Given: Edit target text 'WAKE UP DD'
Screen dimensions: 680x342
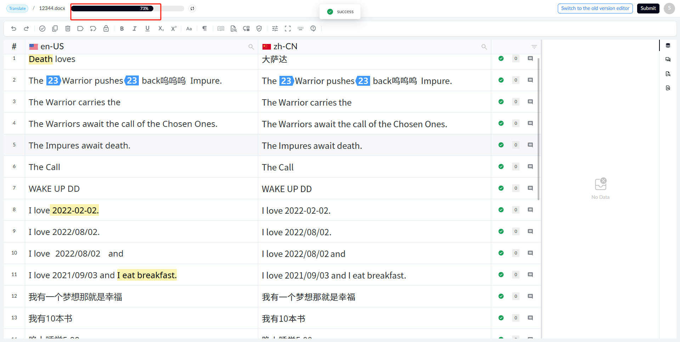Looking at the screenshot, I should click(374, 189).
